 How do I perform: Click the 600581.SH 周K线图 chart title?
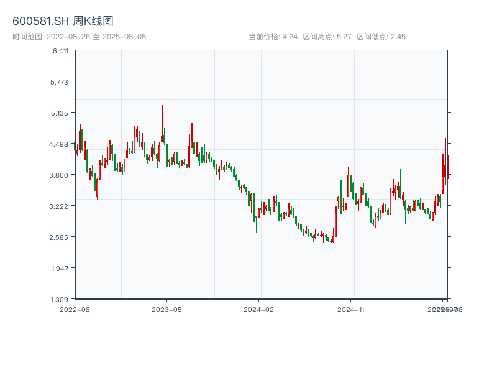63,22
